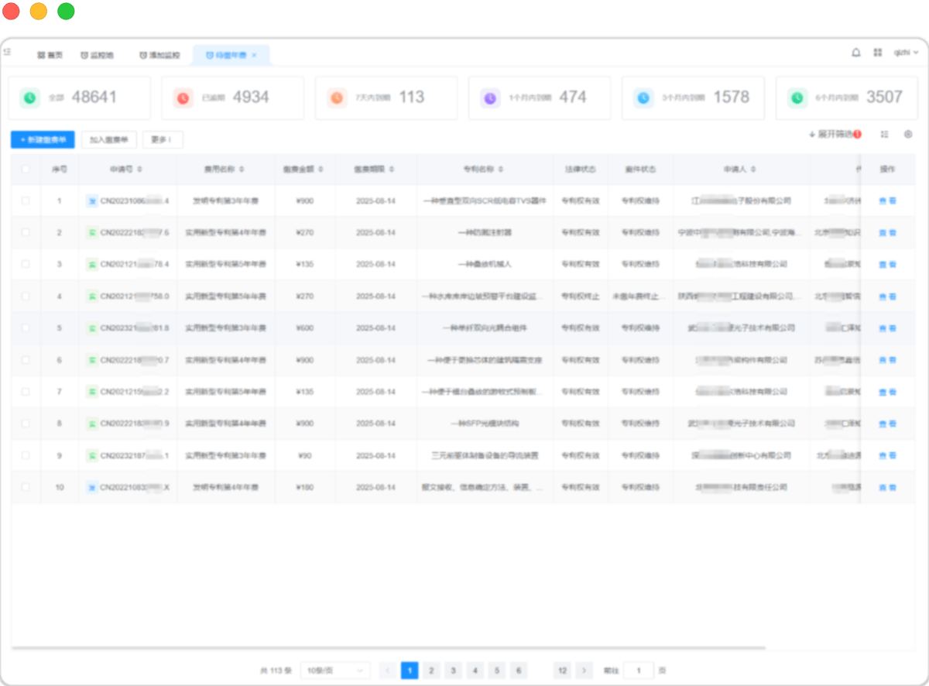Click the go-to page number input field
The height and width of the screenshot is (686, 929).
638,671
